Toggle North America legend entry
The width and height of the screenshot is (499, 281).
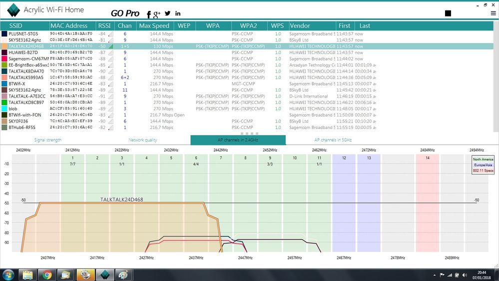point(483,159)
